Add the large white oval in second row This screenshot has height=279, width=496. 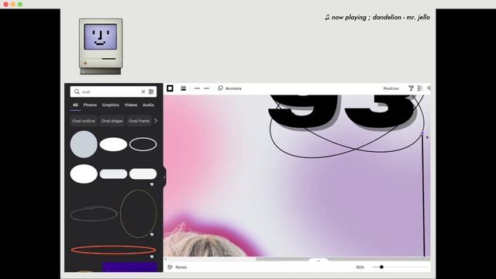84,174
